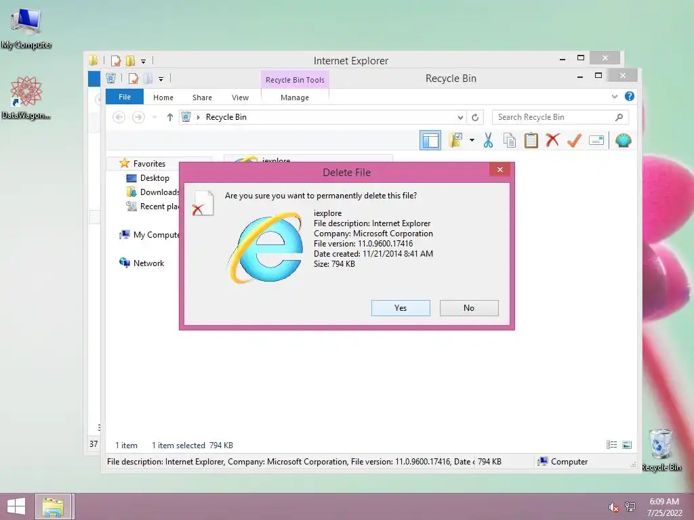Click the search magnifier icon

(619, 117)
